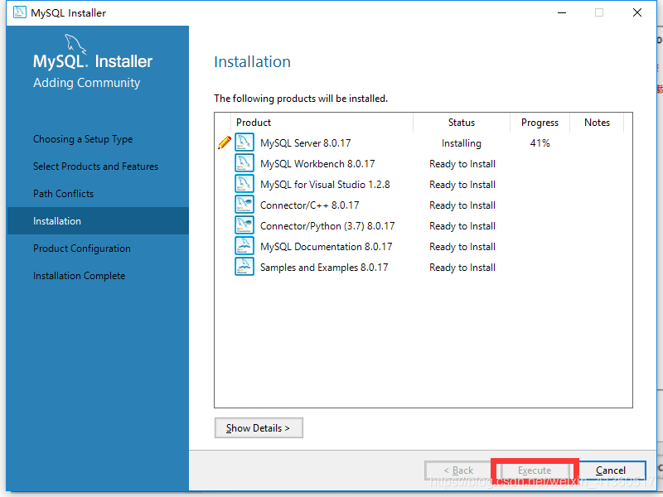Select the Installation step in sidebar

pyautogui.click(x=98, y=220)
